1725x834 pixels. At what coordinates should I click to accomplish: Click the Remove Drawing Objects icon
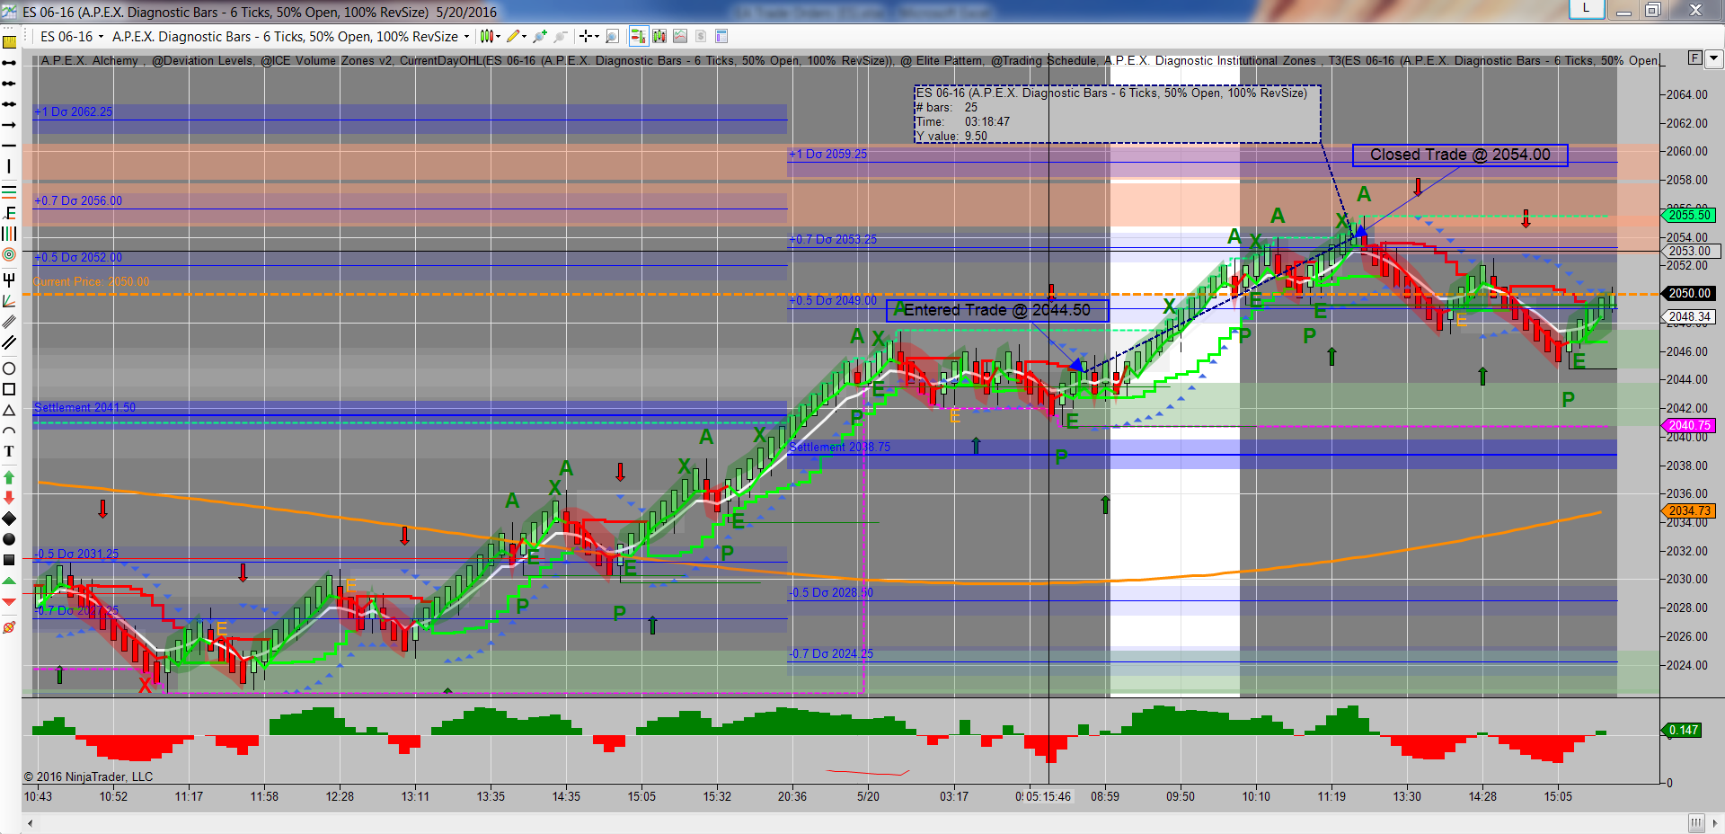click(x=9, y=626)
